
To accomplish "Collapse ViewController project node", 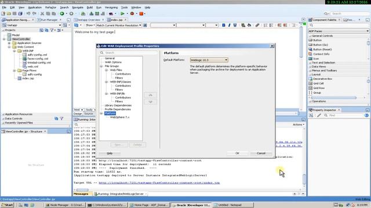I will click(4, 39).
